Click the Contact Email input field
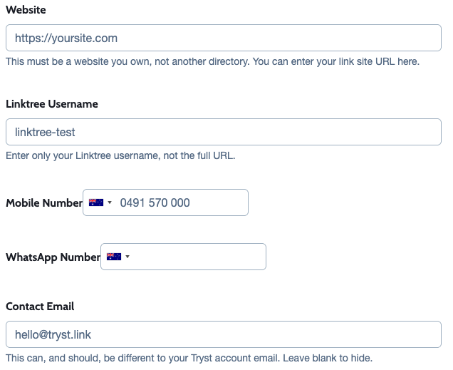Image resolution: width=453 pixels, height=370 pixels. pos(224,334)
